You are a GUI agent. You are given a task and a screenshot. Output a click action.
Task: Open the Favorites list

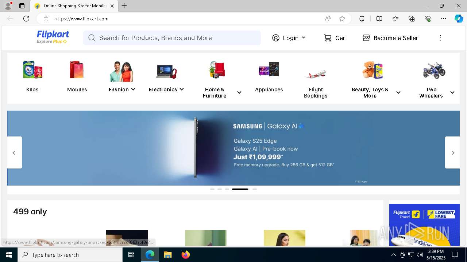(395, 19)
